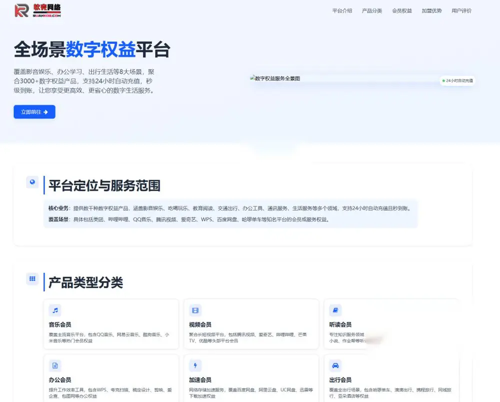Open 加盟优势 nav item

click(x=431, y=11)
